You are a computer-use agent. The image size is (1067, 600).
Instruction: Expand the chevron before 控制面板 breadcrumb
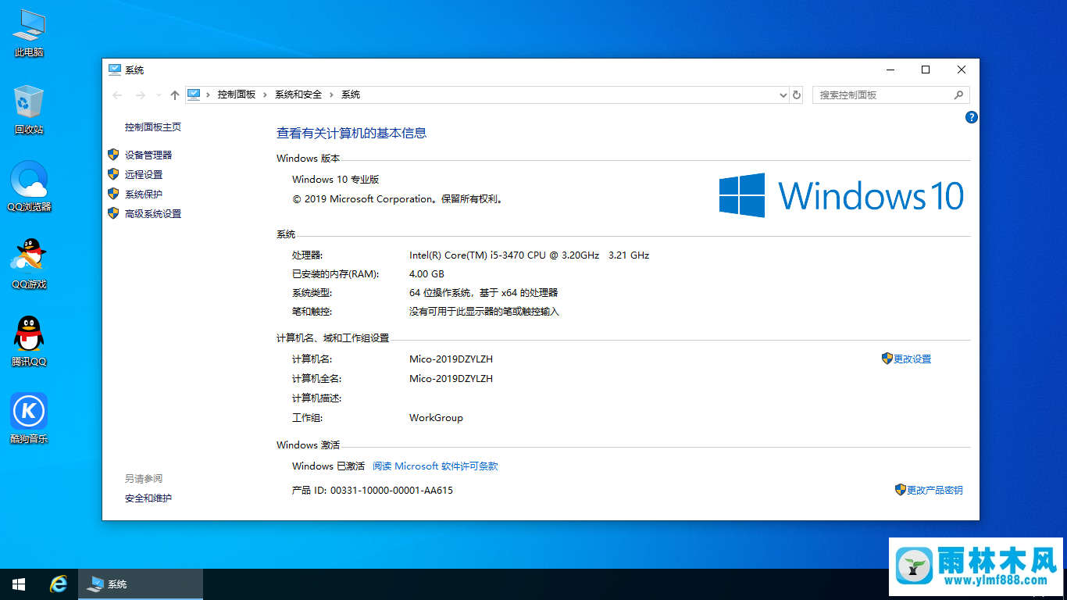click(208, 95)
